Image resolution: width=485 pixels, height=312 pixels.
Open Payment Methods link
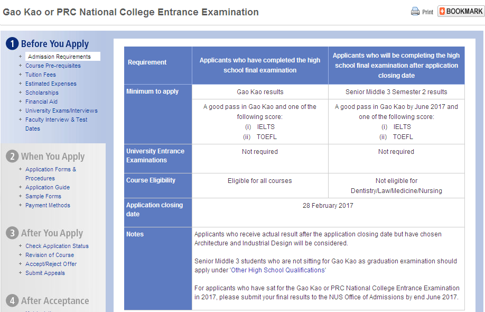pos(48,205)
